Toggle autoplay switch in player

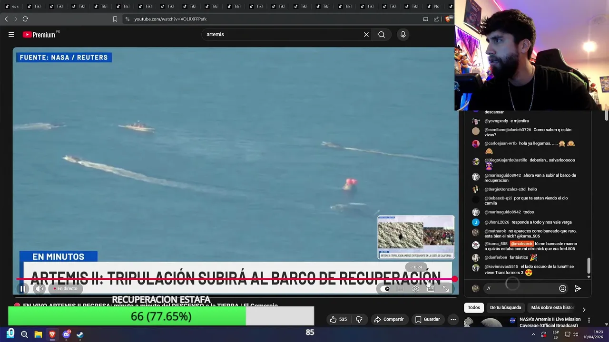pos(385,288)
